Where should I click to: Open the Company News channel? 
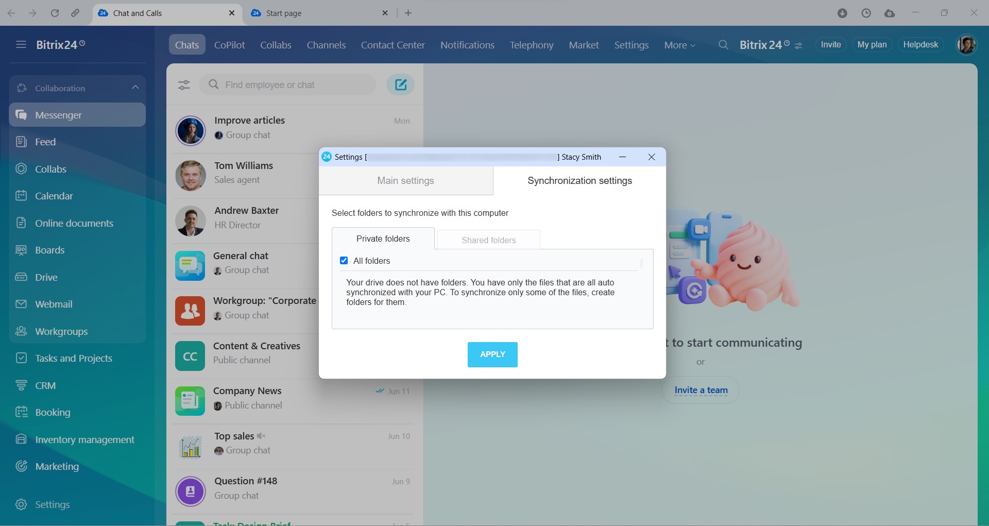294,401
